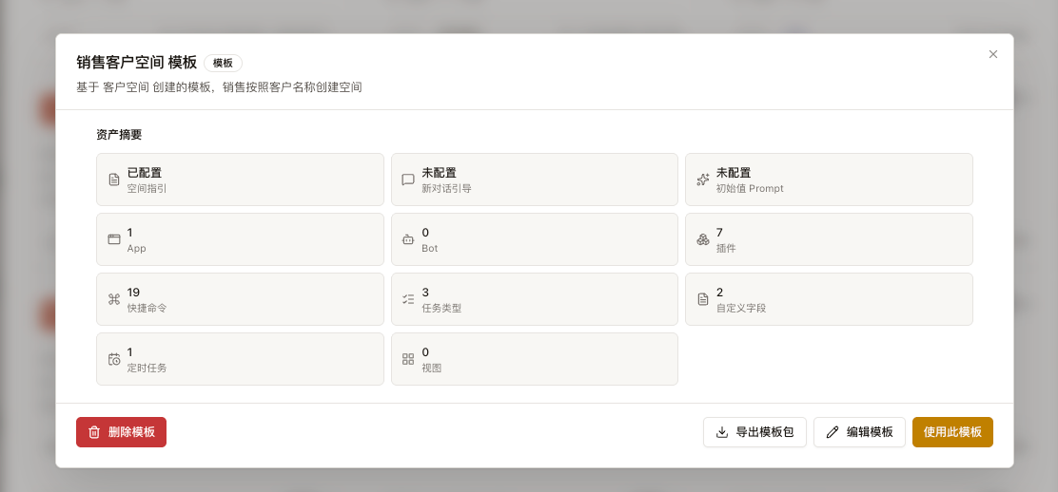The width and height of the screenshot is (1058, 492).
Task: Click the App label text
Action: tap(136, 248)
